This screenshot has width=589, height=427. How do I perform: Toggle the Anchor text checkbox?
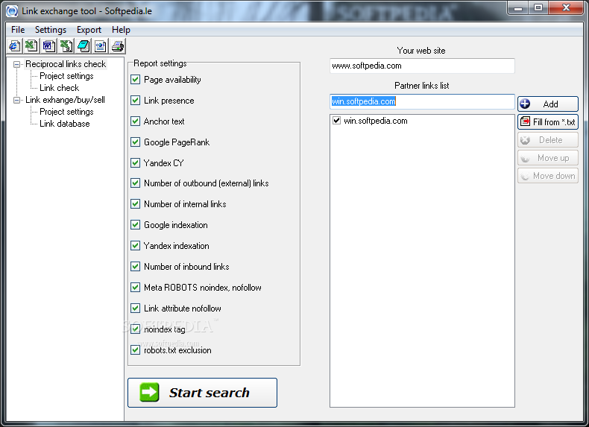pyautogui.click(x=135, y=121)
